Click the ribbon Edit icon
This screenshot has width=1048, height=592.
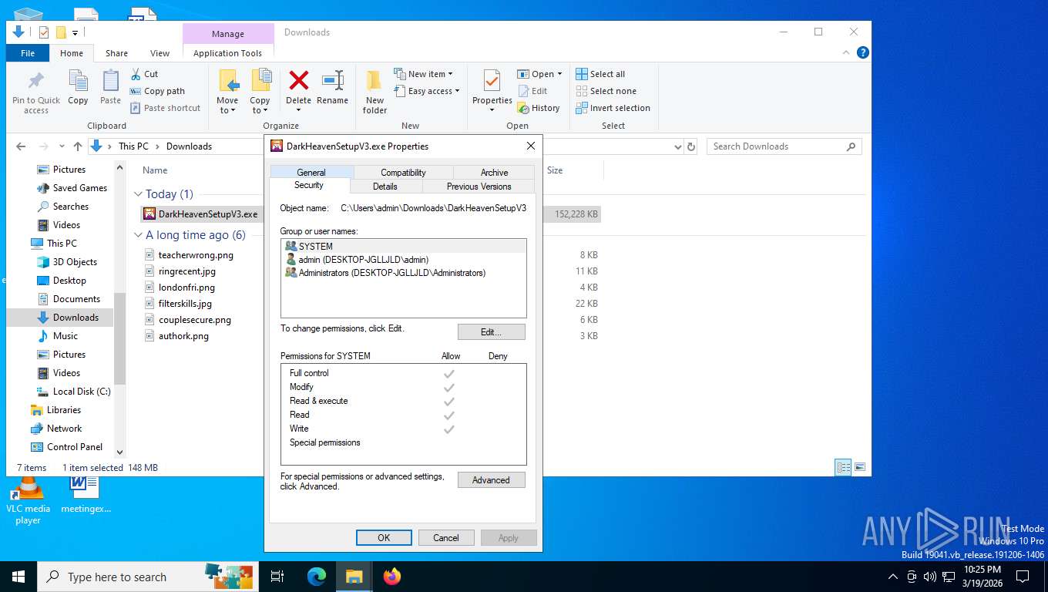[522, 91]
